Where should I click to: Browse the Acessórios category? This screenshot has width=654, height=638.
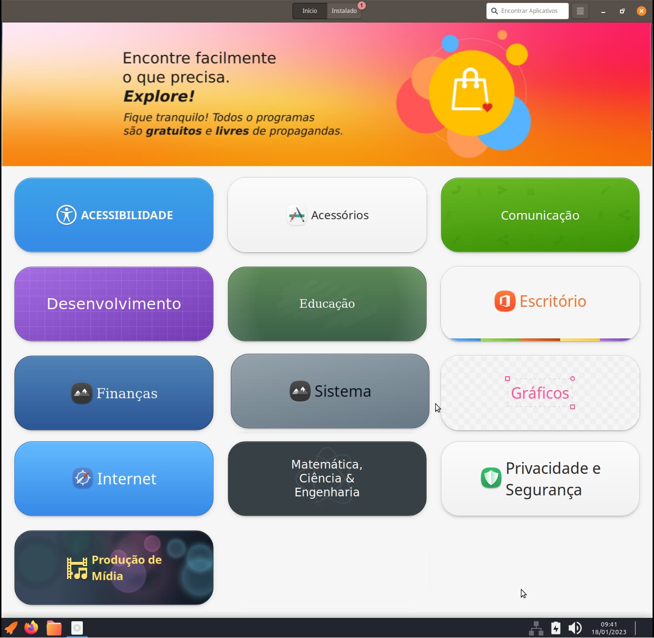click(327, 215)
